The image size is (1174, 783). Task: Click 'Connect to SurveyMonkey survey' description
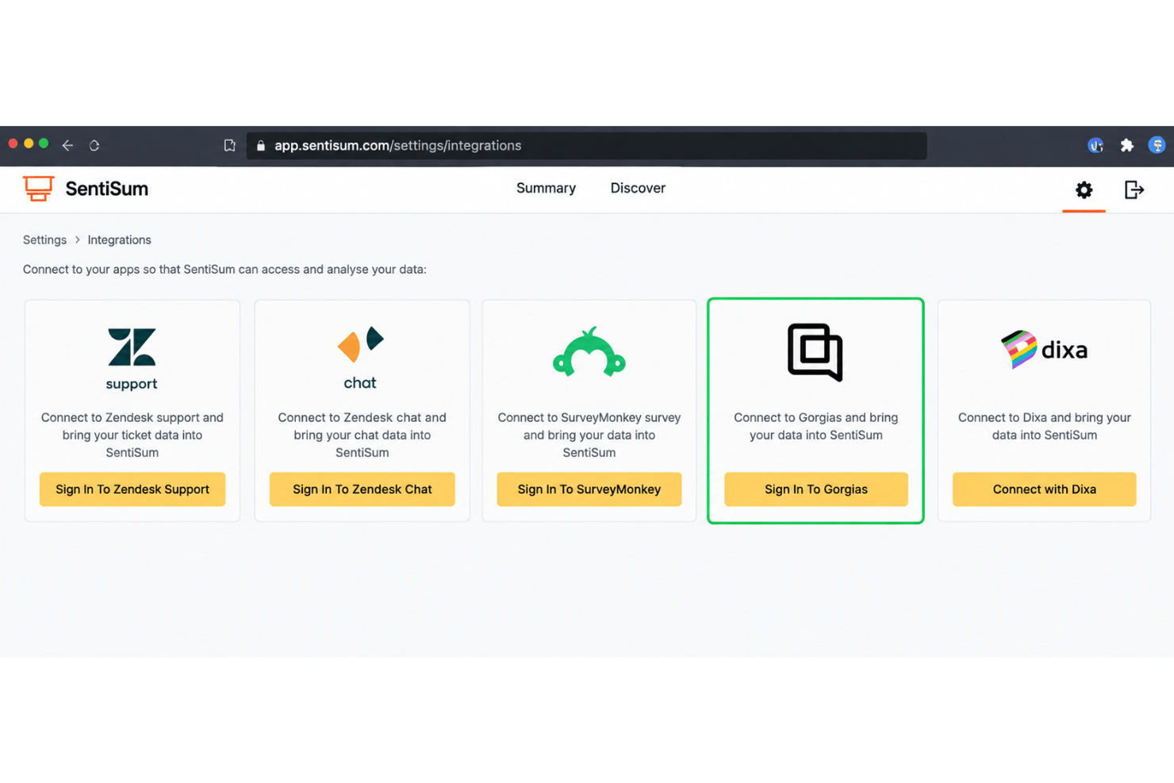[x=589, y=417]
